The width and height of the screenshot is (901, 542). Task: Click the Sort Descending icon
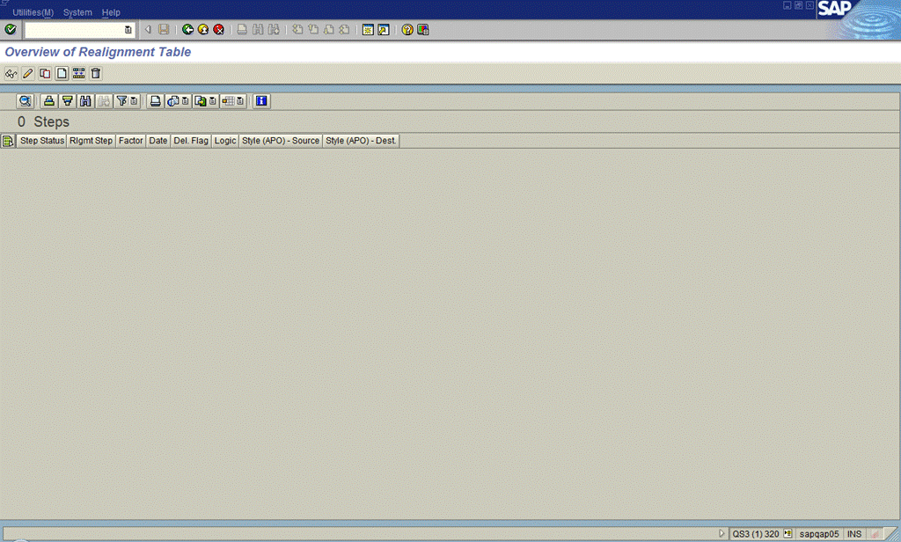pos(67,101)
